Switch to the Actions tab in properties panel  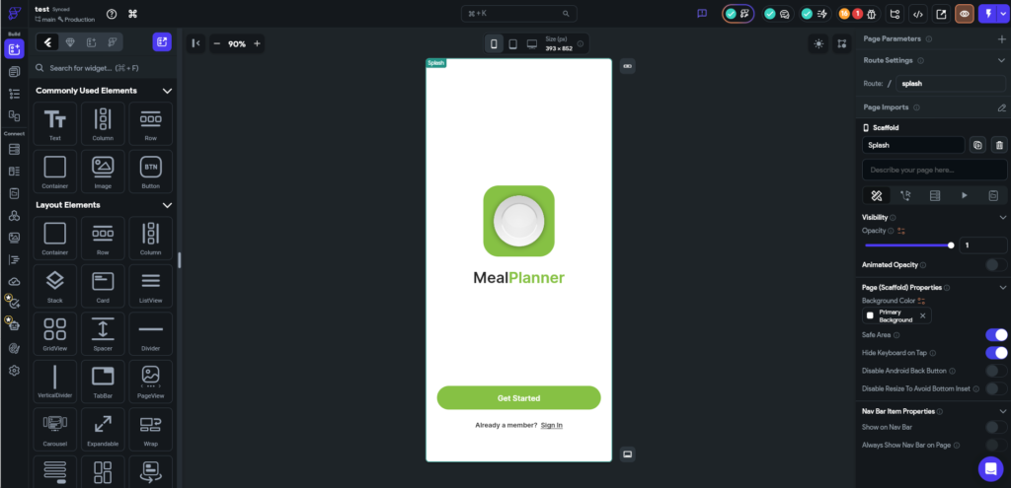[x=904, y=195]
